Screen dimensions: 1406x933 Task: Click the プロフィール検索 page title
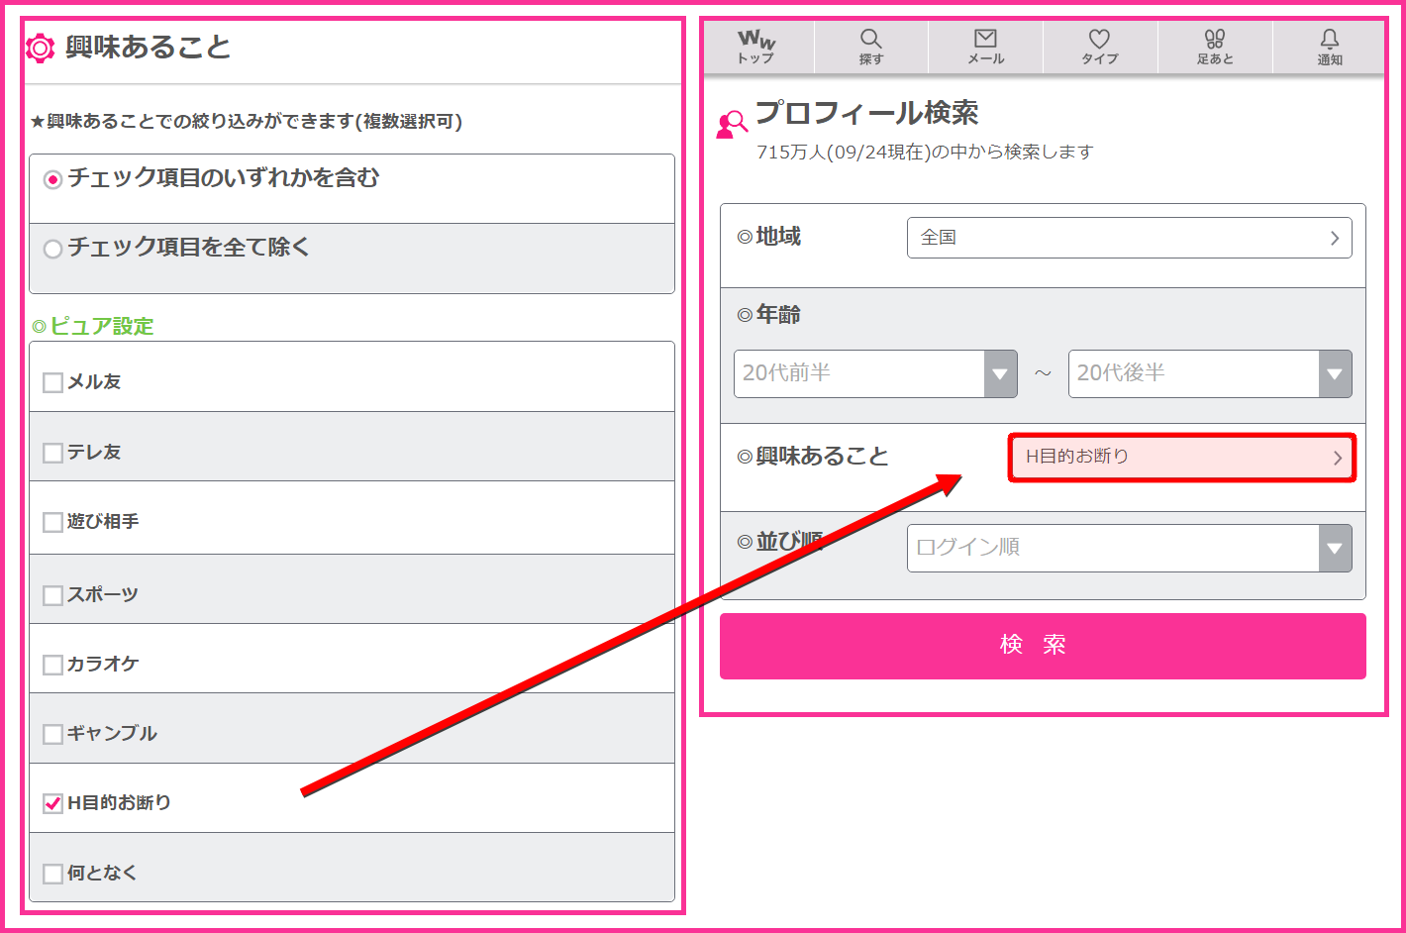pos(866,113)
